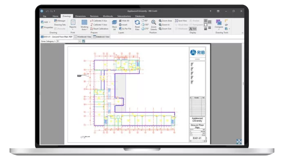The height and width of the screenshot is (161, 286).
Task: Calibrate the X Axis
Action: tap(99, 21)
